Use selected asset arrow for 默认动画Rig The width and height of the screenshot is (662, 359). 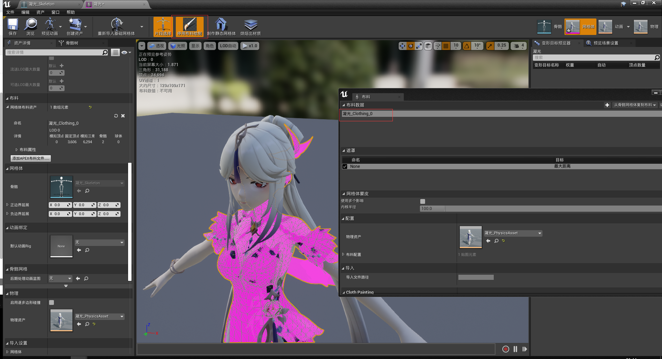[79, 250]
